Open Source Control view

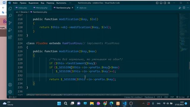tap(10, 23)
